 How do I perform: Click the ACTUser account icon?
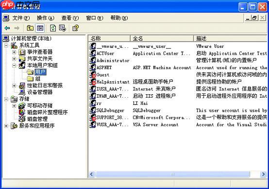93,54
